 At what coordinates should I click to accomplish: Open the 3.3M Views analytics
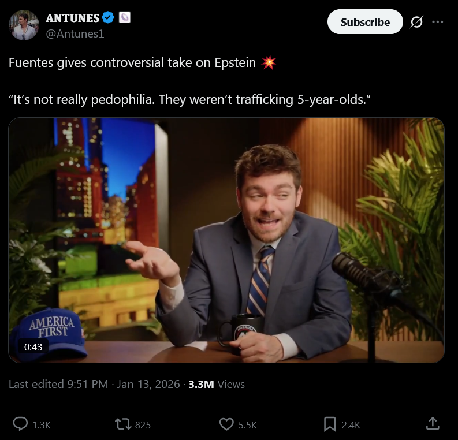217,384
